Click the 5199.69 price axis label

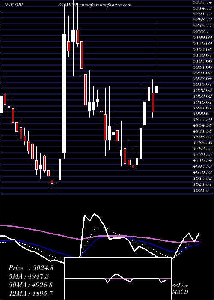tap(202, 38)
